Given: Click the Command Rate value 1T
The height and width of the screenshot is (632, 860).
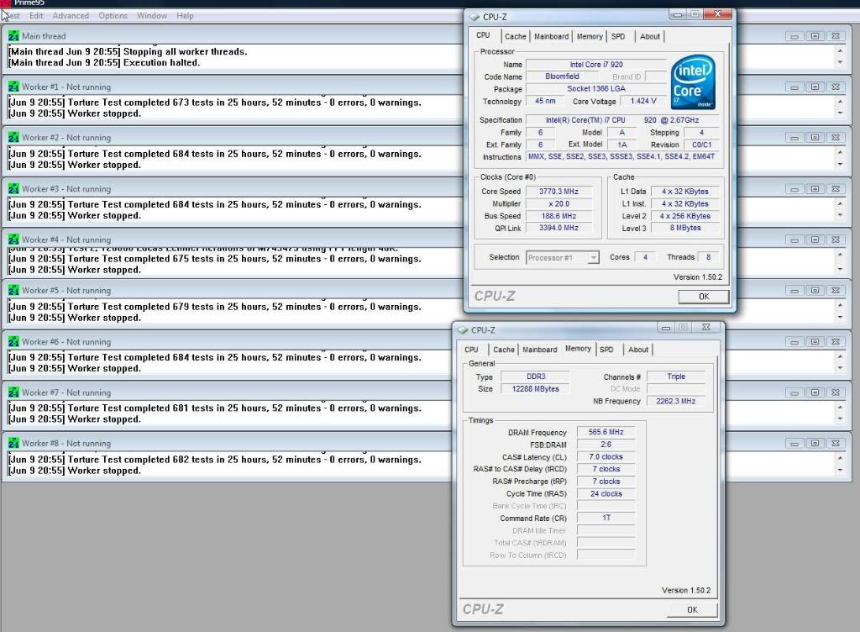Looking at the screenshot, I should 606,518.
